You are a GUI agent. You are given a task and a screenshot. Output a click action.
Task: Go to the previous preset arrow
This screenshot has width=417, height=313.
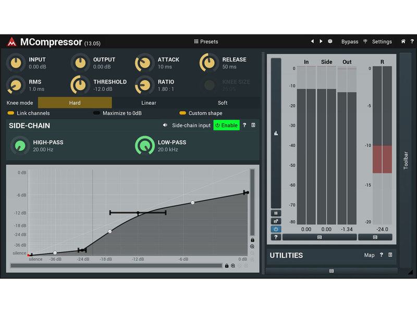pyautogui.click(x=312, y=41)
